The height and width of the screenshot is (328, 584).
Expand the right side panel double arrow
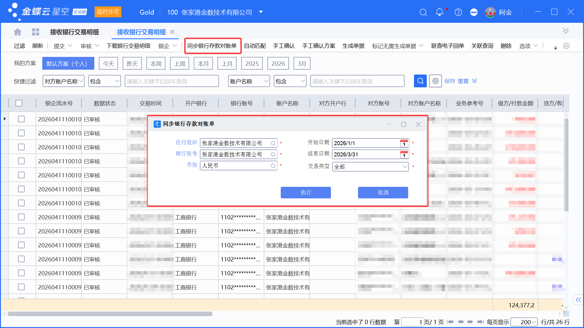click(x=578, y=300)
